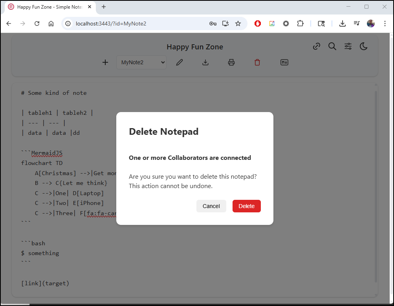Open settings via the sliders icon
Screen dimensions: 394x306
[x=348, y=46]
